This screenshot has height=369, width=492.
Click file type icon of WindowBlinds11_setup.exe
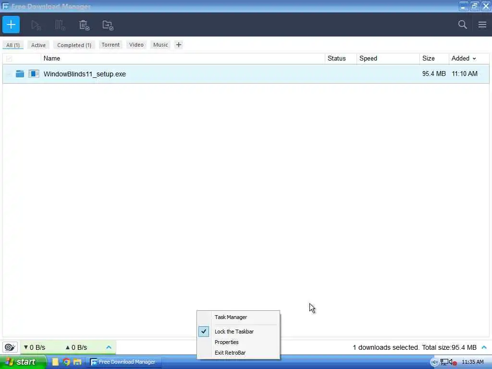point(34,74)
